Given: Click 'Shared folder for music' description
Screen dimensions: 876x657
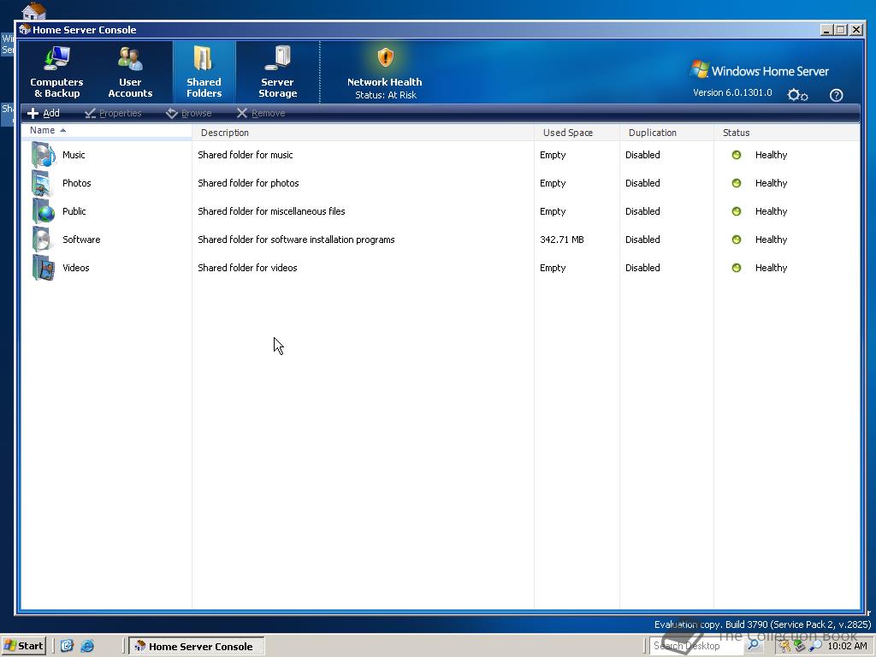Looking at the screenshot, I should coord(246,155).
